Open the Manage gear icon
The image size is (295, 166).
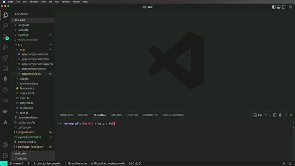5,155
